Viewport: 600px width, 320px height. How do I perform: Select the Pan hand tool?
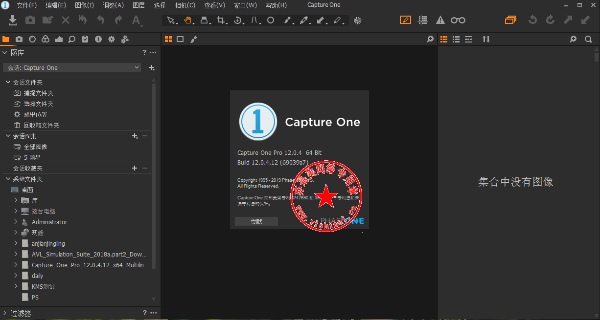[x=187, y=21]
